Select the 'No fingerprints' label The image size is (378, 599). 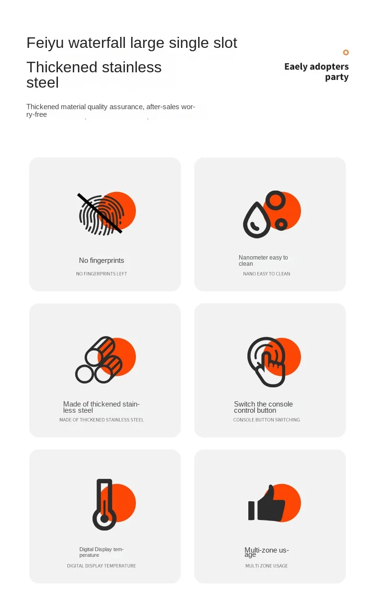pyautogui.click(x=101, y=260)
